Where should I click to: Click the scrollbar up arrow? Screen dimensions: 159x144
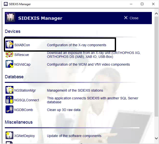pos(156,13)
